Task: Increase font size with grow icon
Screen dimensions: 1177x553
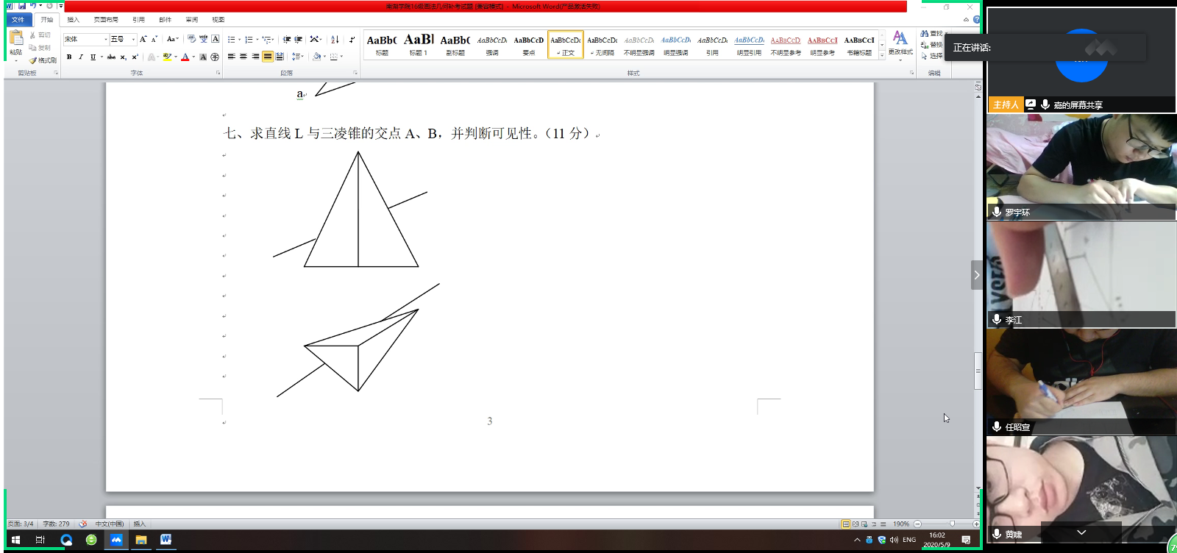Action: (x=143, y=39)
